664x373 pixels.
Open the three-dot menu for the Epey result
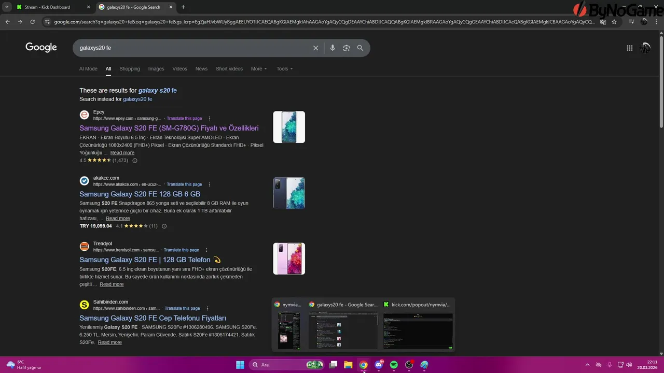coord(210,119)
